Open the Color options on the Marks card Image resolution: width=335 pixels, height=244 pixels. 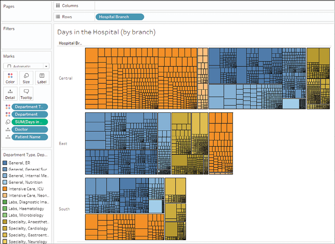click(x=10, y=78)
